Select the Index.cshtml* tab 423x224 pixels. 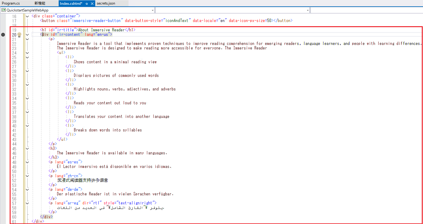[71, 3]
